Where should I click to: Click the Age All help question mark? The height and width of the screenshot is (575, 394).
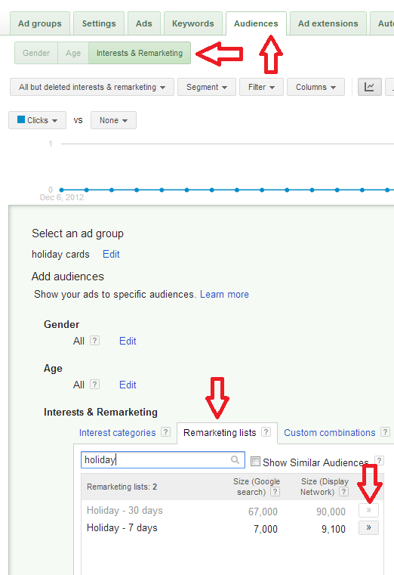click(x=94, y=385)
